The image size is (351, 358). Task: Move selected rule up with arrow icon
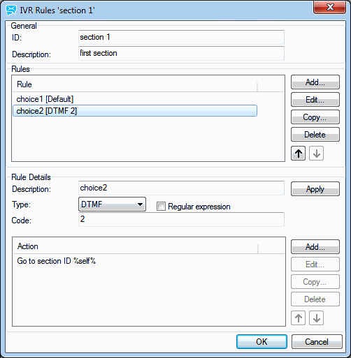(x=298, y=154)
